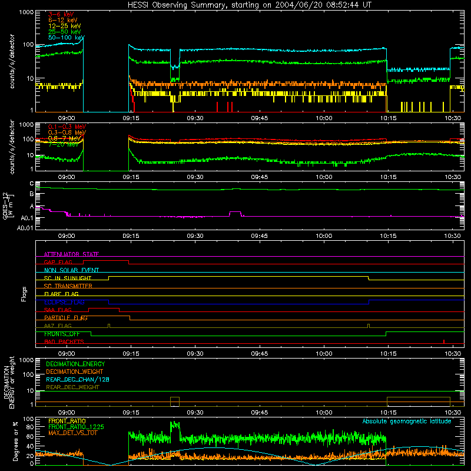Select the SC_IN_SUNLIGHT flag label
Image resolution: width=471 pixels, height=471 pixels.
[68, 278]
